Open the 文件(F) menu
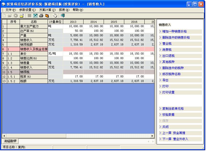The width and height of the screenshot is (206, 151). [10, 10]
